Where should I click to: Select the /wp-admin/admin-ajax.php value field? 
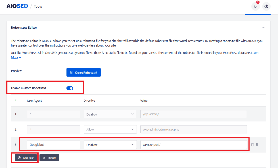tap(193, 130)
